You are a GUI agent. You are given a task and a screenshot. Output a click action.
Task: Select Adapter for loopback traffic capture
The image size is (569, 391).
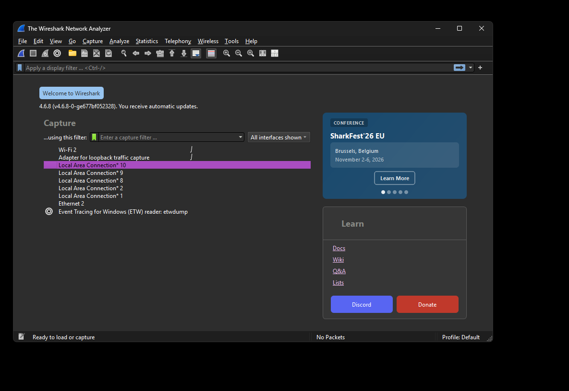pyautogui.click(x=177, y=158)
